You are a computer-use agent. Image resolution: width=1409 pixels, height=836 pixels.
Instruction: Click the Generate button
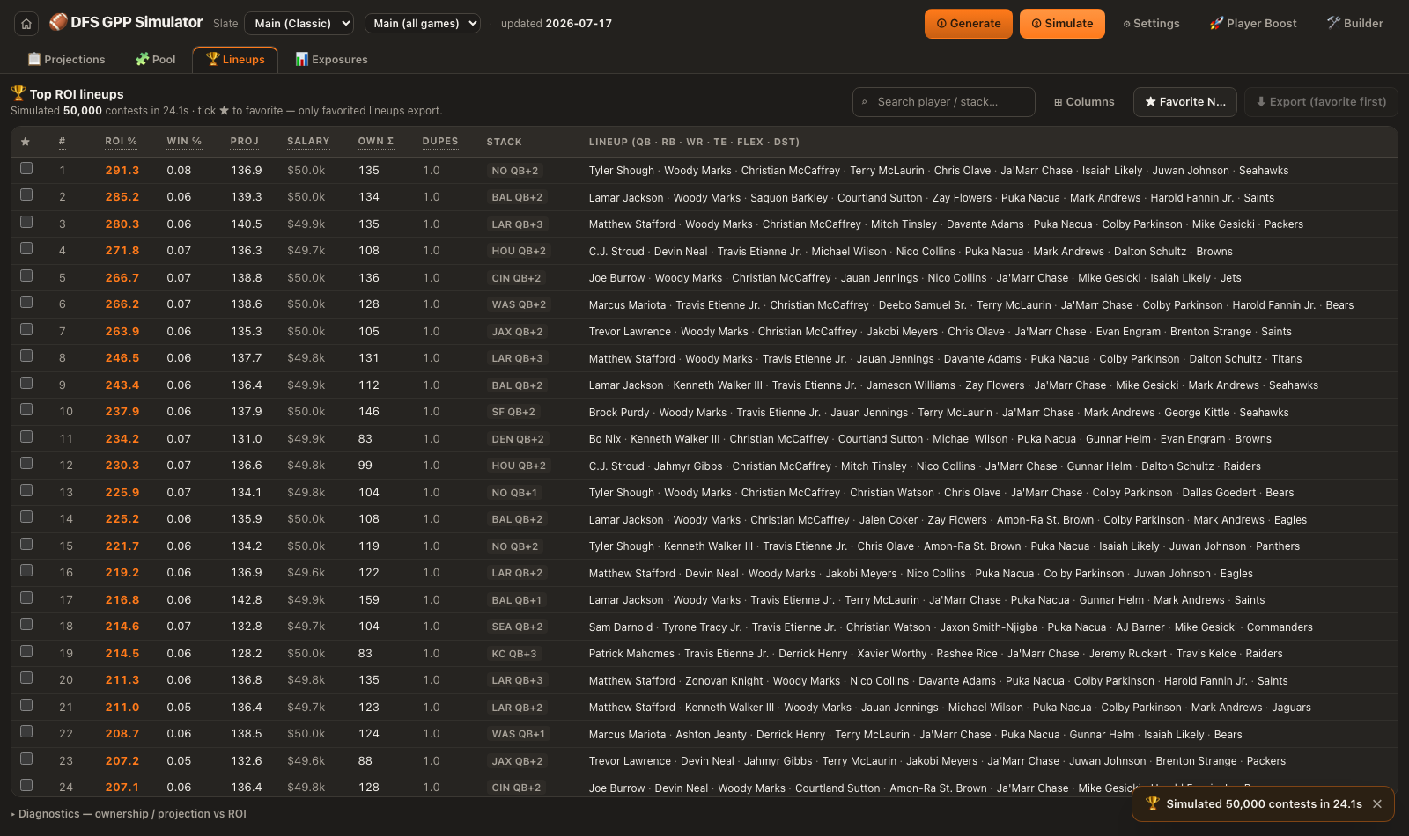969,24
